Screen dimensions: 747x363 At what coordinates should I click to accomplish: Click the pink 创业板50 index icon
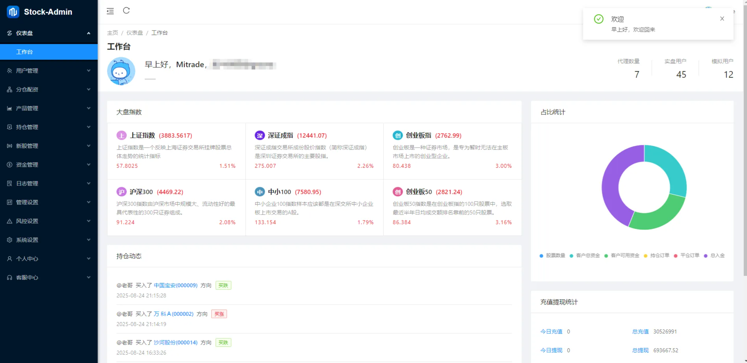point(398,192)
